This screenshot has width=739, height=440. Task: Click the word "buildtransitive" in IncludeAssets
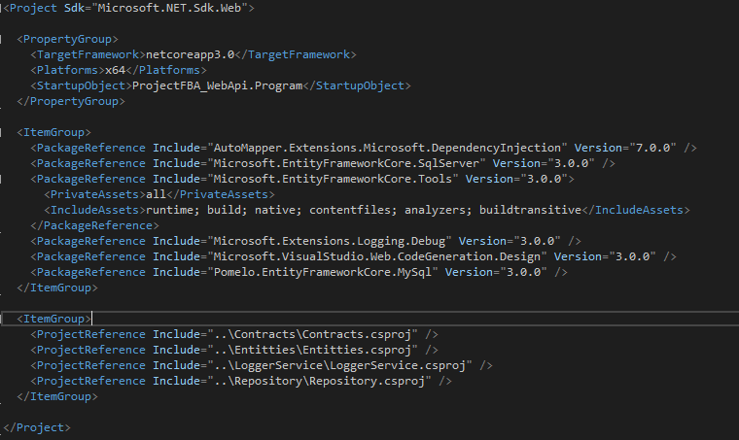(x=530, y=210)
